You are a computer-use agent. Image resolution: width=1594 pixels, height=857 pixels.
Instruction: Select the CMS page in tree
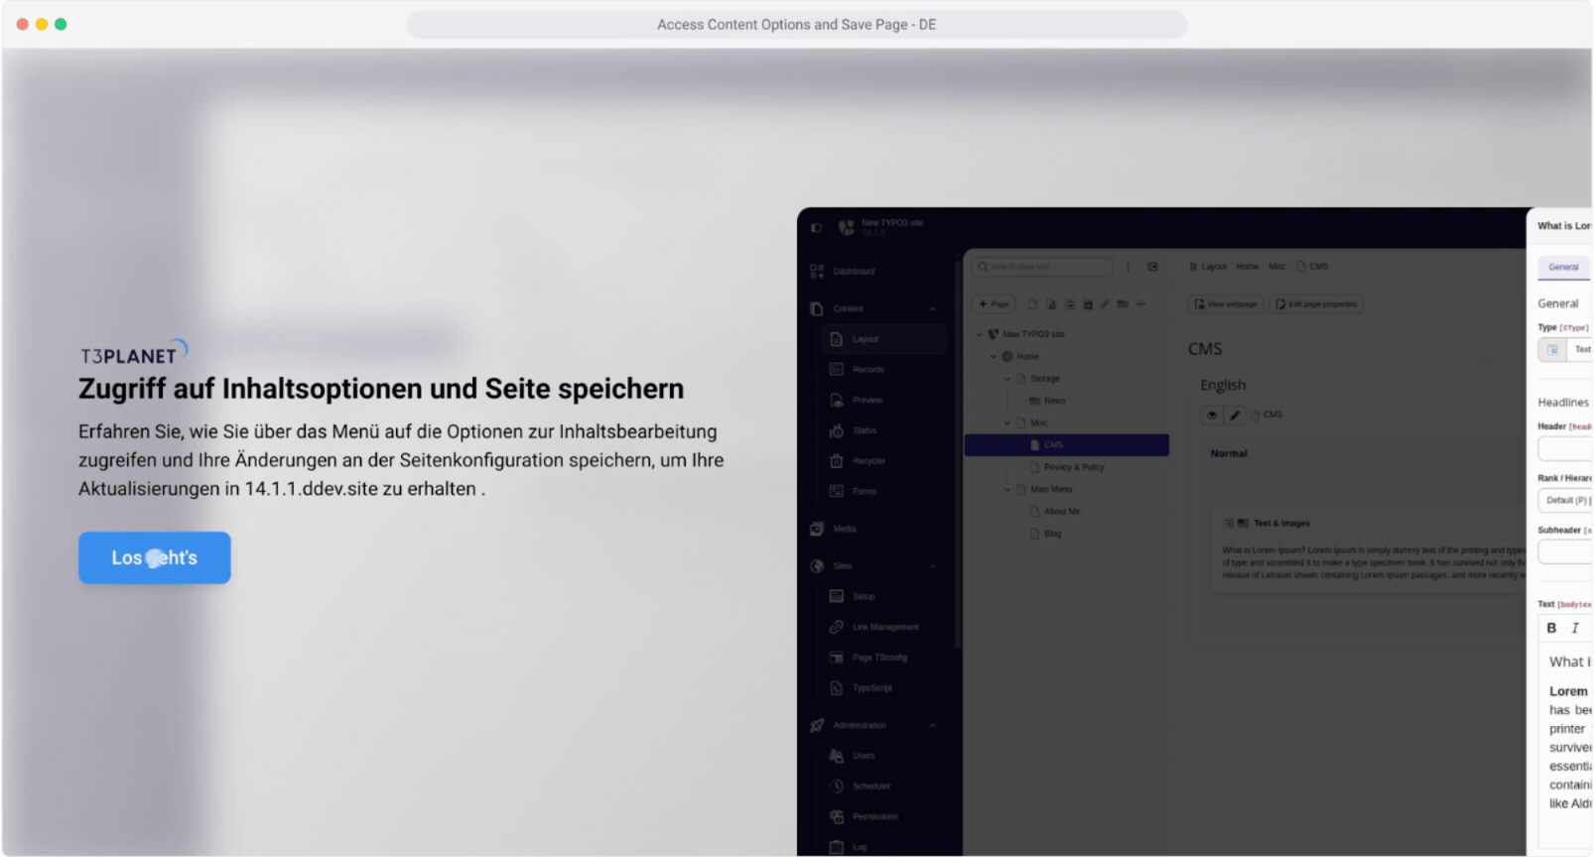click(1067, 445)
